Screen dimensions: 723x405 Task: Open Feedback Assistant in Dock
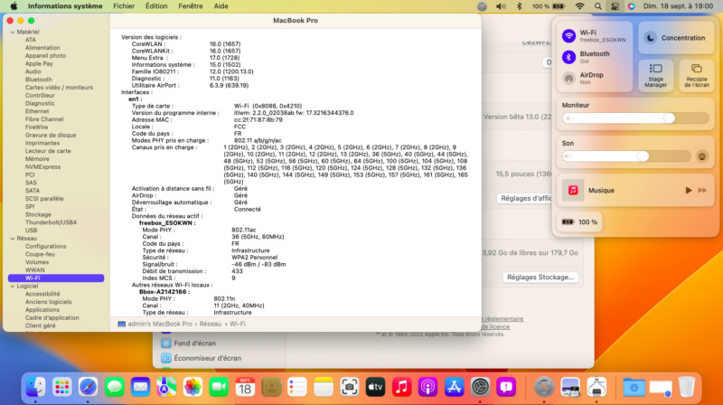[506, 387]
